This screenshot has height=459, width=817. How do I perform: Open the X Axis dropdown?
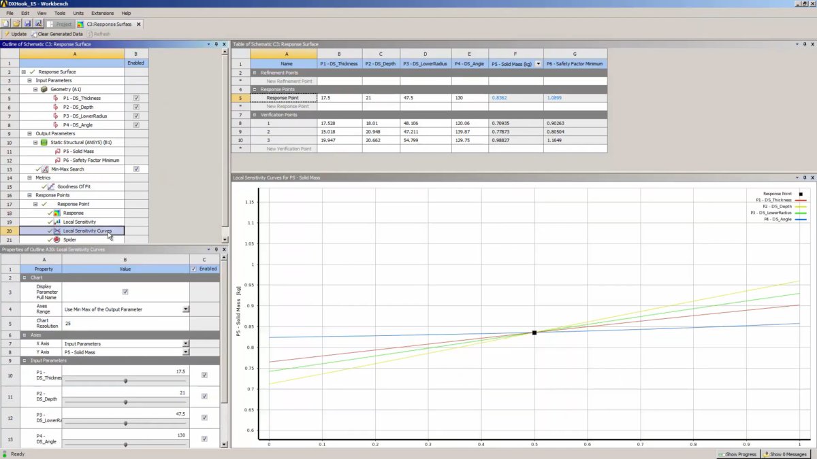(x=186, y=344)
